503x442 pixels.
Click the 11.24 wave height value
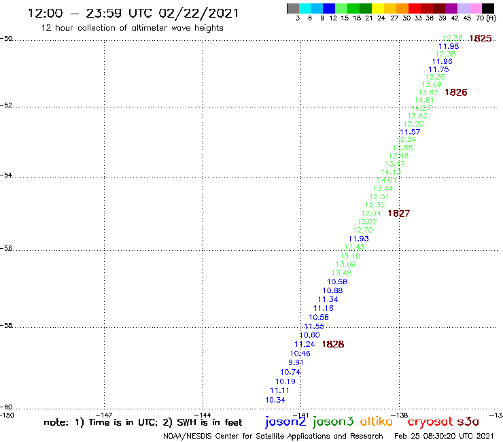pos(305,344)
